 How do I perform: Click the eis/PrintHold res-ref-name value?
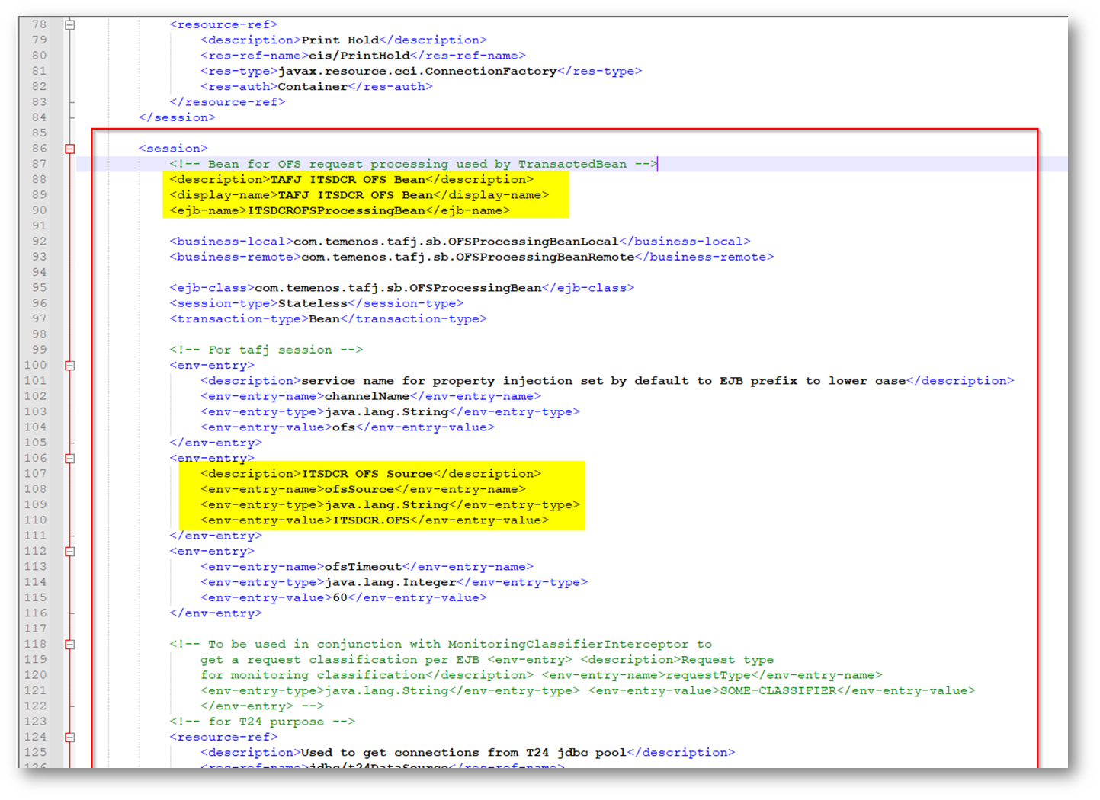tap(359, 56)
